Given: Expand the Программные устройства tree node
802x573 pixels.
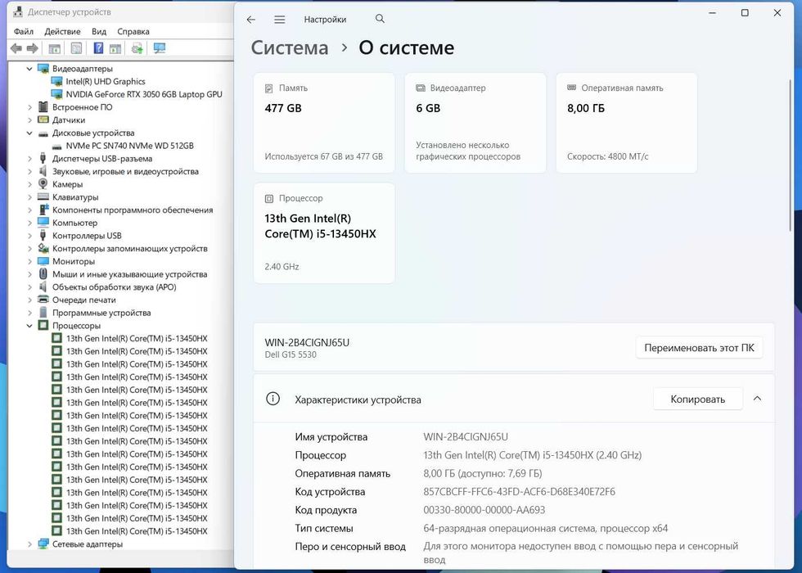Looking at the screenshot, I should coord(29,313).
